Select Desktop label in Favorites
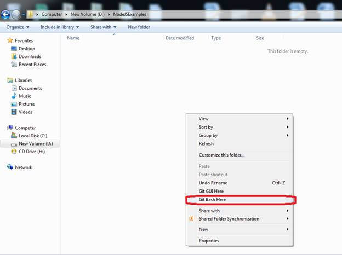This screenshot has width=342, height=255. coord(27,49)
